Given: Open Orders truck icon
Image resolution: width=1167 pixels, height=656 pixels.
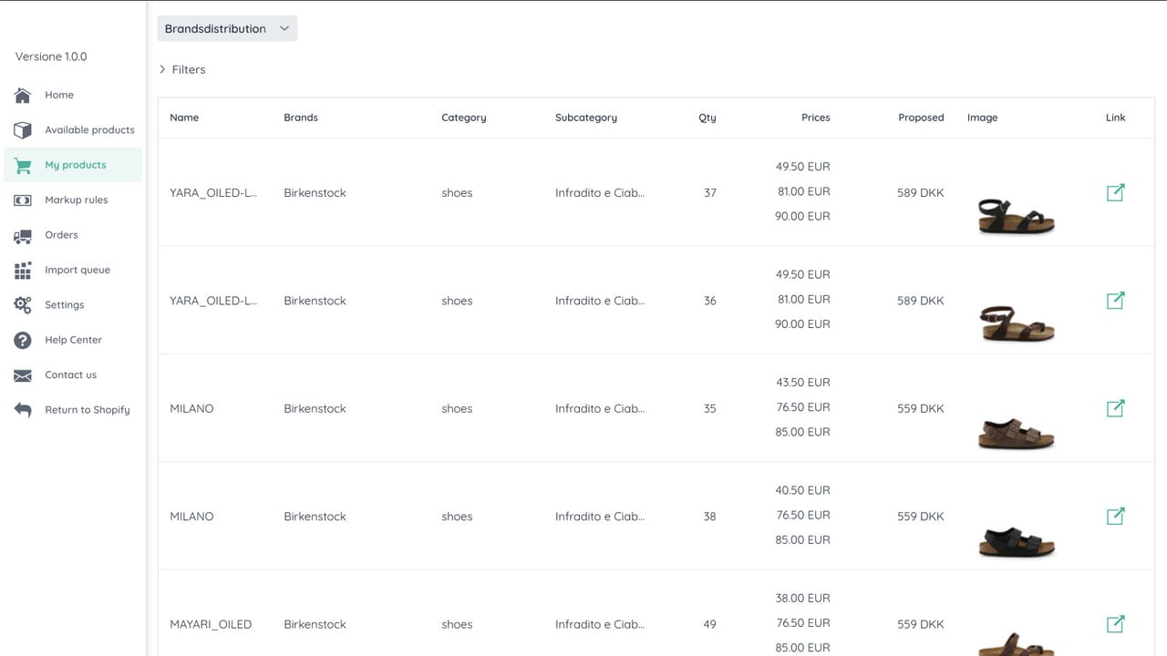Looking at the screenshot, I should pyautogui.click(x=23, y=236).
